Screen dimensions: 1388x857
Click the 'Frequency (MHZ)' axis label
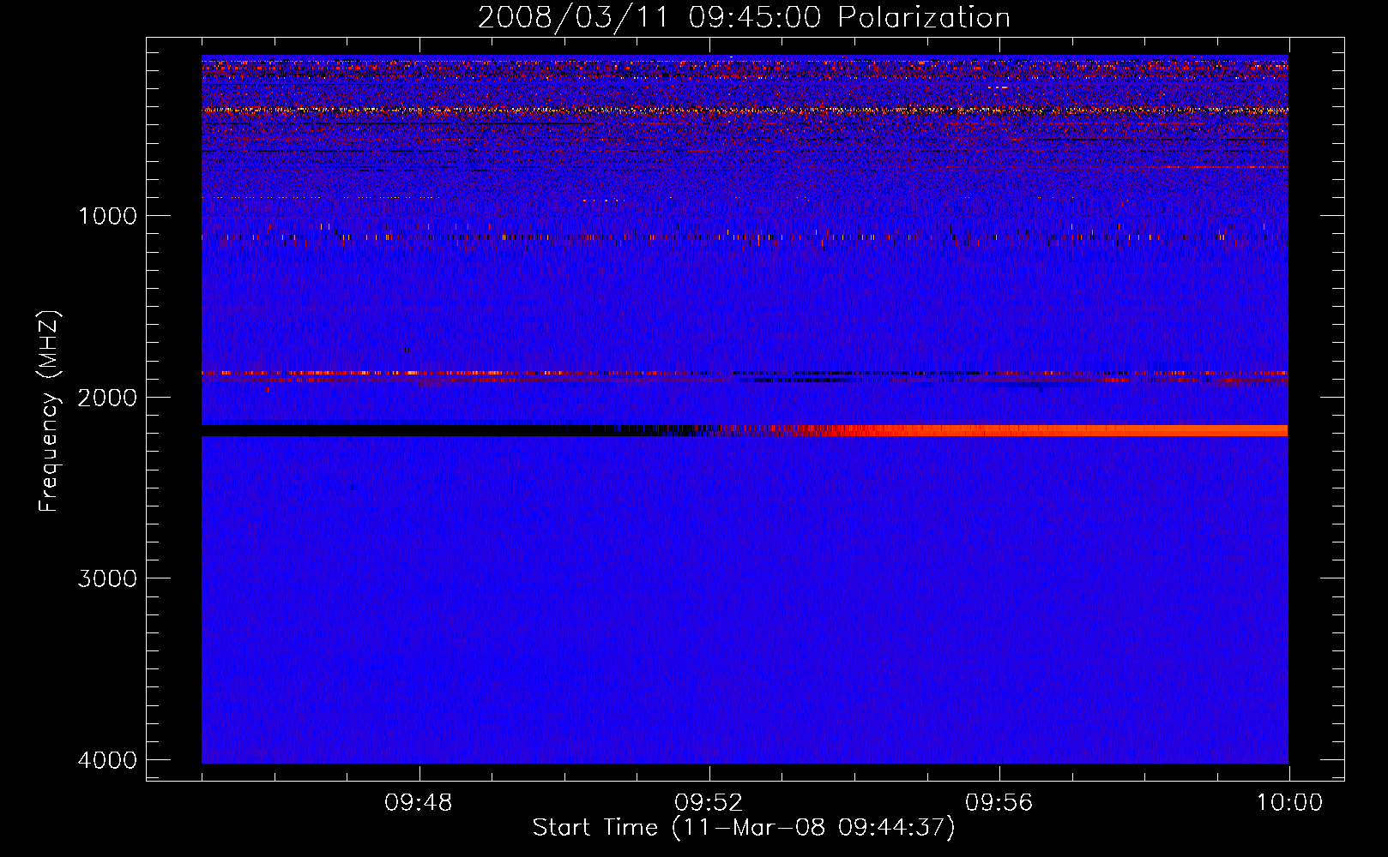click(x=49, y=411)
